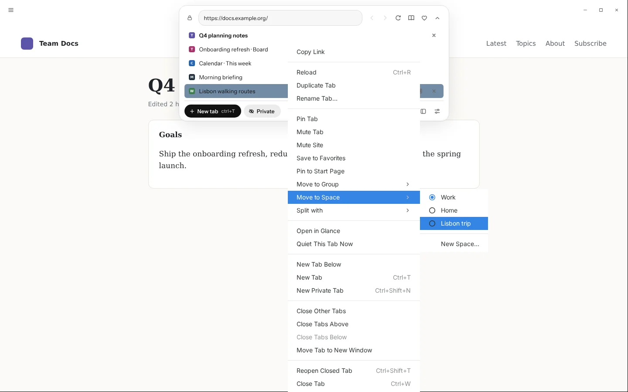This screenshot has width=628, height=392.
Task: Choose Close Other Tabs entry
Action: tap(354, 311)
